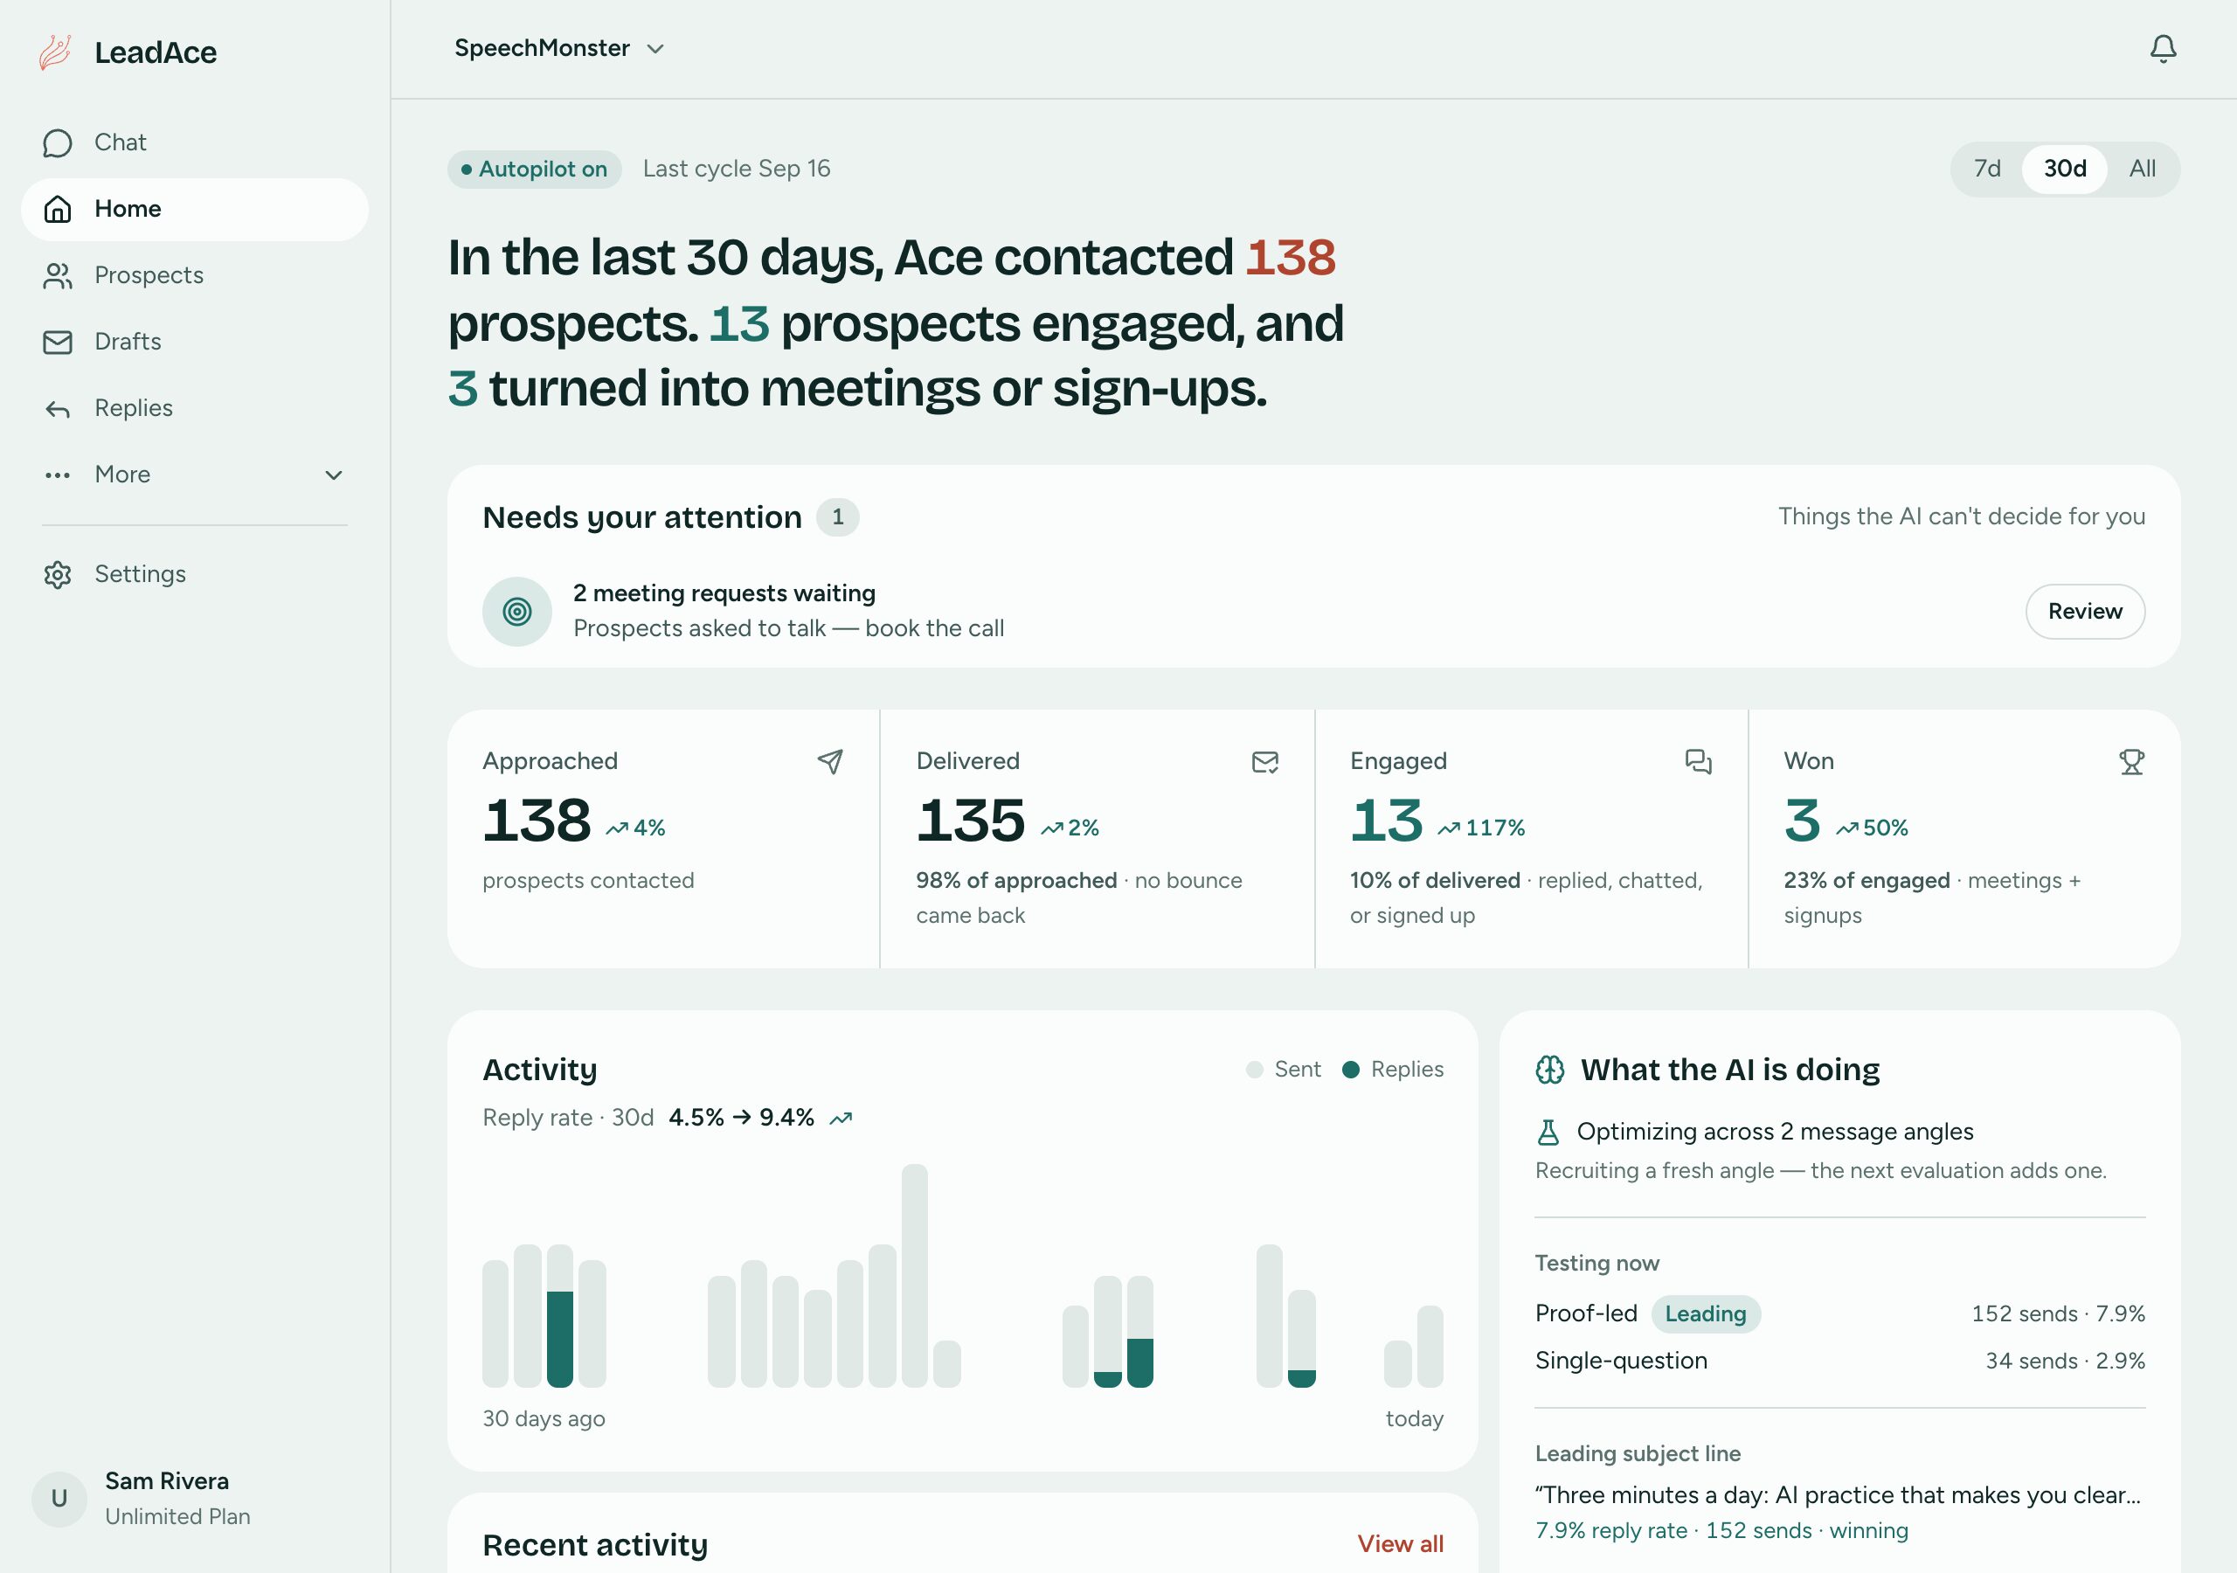Image resolution: width=2237 pixels, height=1573 pixels.
Task: Select the 7d time range
Action: click(x=1986, y=170)
